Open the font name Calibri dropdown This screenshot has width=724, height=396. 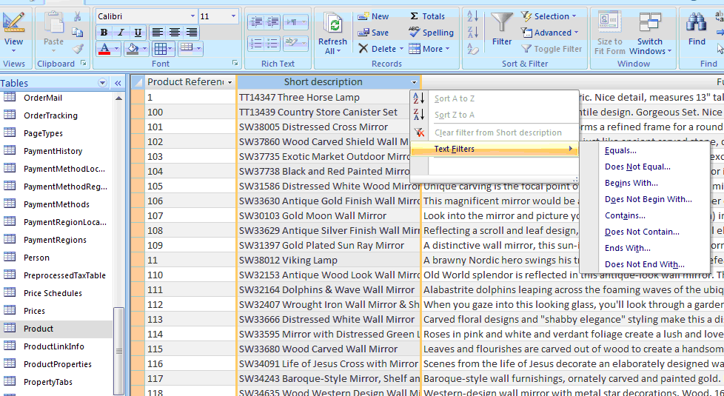coord(193,16)
